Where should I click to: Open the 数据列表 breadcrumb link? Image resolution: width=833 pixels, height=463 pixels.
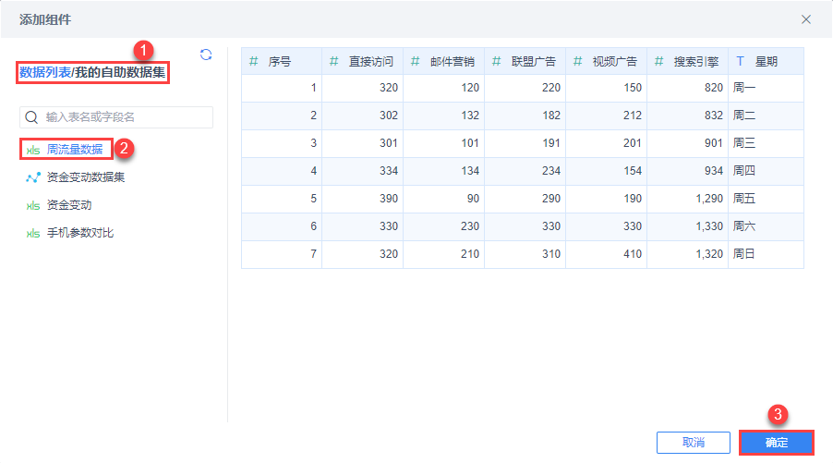point(45,72)
